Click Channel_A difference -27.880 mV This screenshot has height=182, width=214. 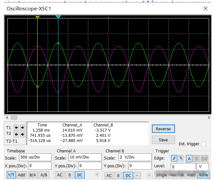pos(72,141)
